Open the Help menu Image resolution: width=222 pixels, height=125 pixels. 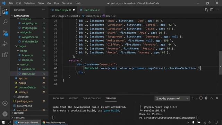tap(78, 3)
